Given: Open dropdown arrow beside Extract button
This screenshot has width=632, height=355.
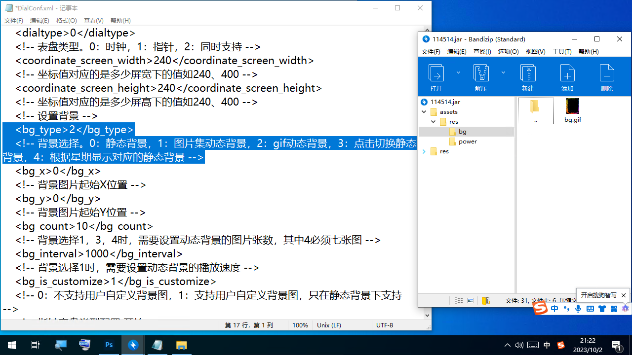Looking at the screenshot, I should pyautogui.click(x=503, y=72).
